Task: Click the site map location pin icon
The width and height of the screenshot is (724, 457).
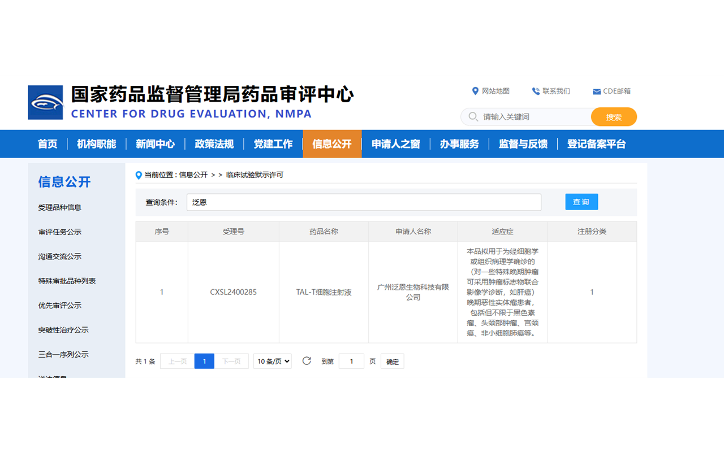Action: (x=475, y=91)
